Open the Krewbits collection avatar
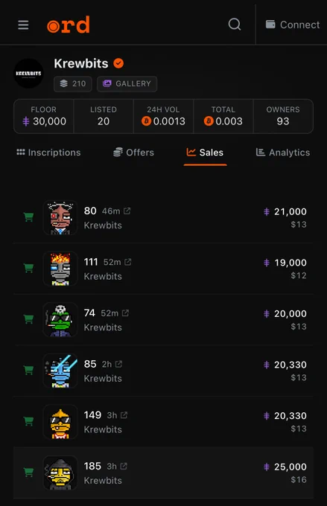 click(x=28, y=73)
